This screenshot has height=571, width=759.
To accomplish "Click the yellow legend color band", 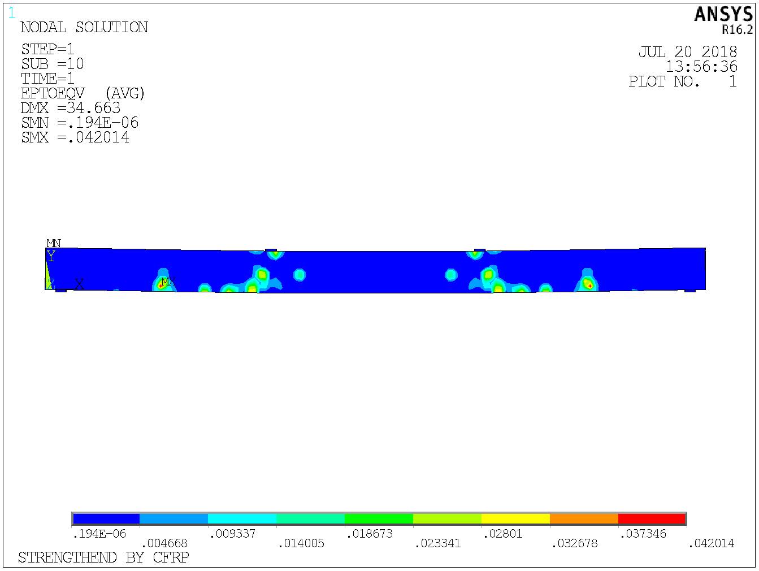I will click(515, 518).
